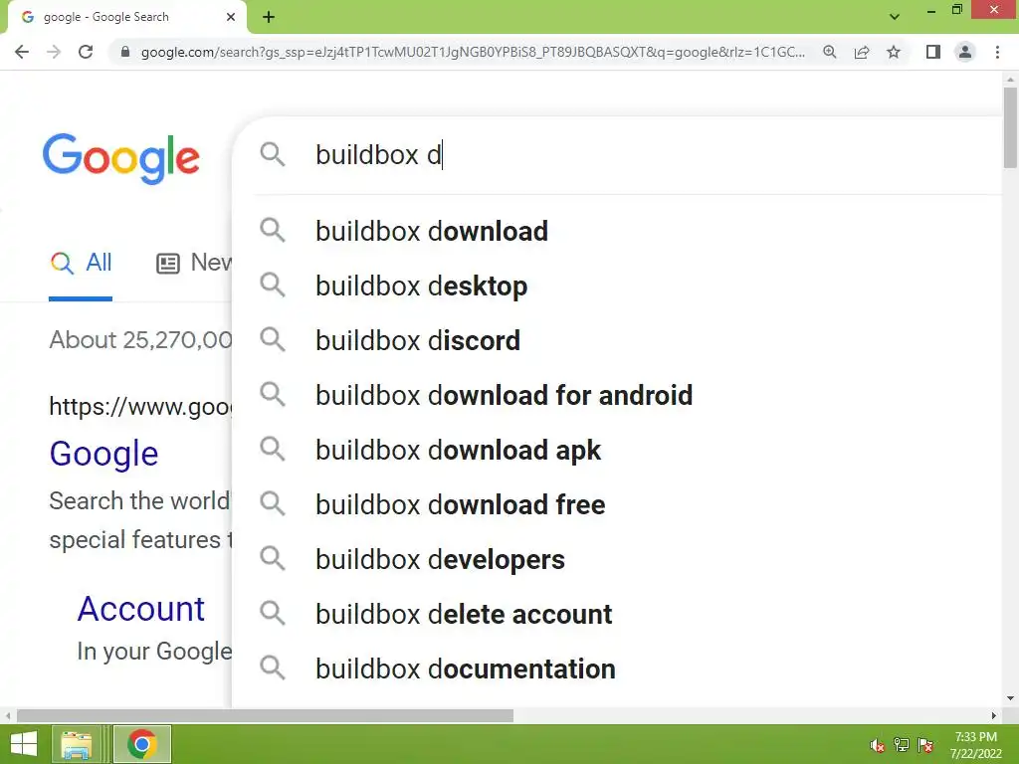Switch to the All results tab

pos(82,263)
